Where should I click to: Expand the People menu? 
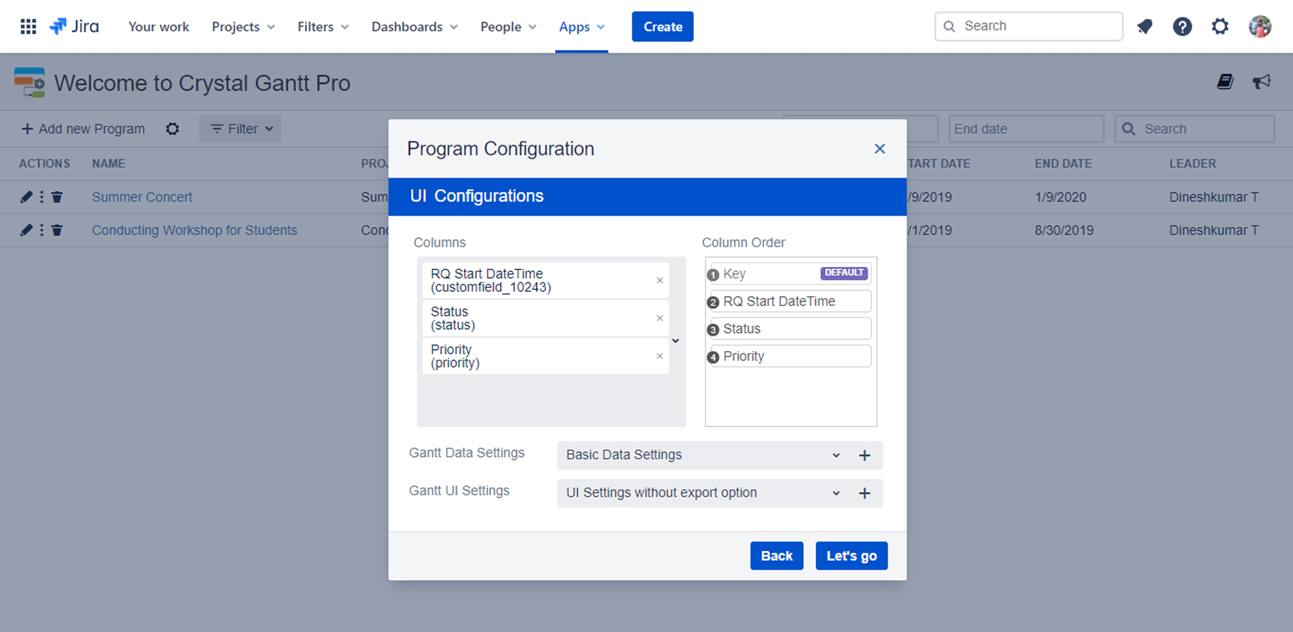pyautogui.click(x=508, y=27)
